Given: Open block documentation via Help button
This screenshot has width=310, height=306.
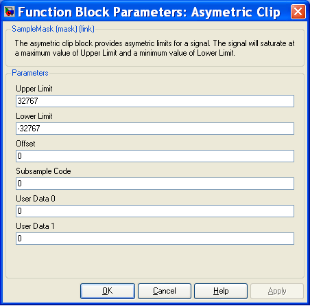Looking at the screenshot, I should [x=221, y=291].
